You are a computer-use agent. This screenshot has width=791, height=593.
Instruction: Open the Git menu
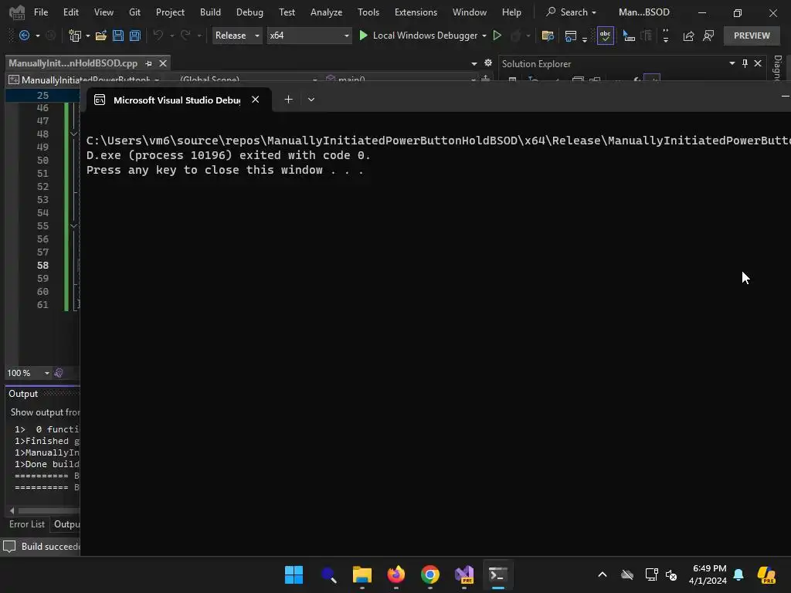click(x=134, y=12)
